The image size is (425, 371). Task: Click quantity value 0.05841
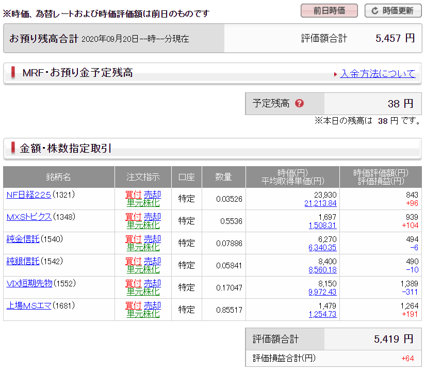(x=229, y=266)
